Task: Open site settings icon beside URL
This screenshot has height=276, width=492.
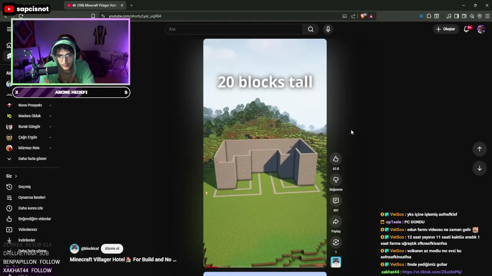Action: point(103,16)
